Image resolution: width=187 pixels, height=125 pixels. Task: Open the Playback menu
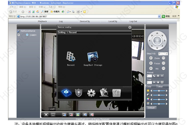42,21
